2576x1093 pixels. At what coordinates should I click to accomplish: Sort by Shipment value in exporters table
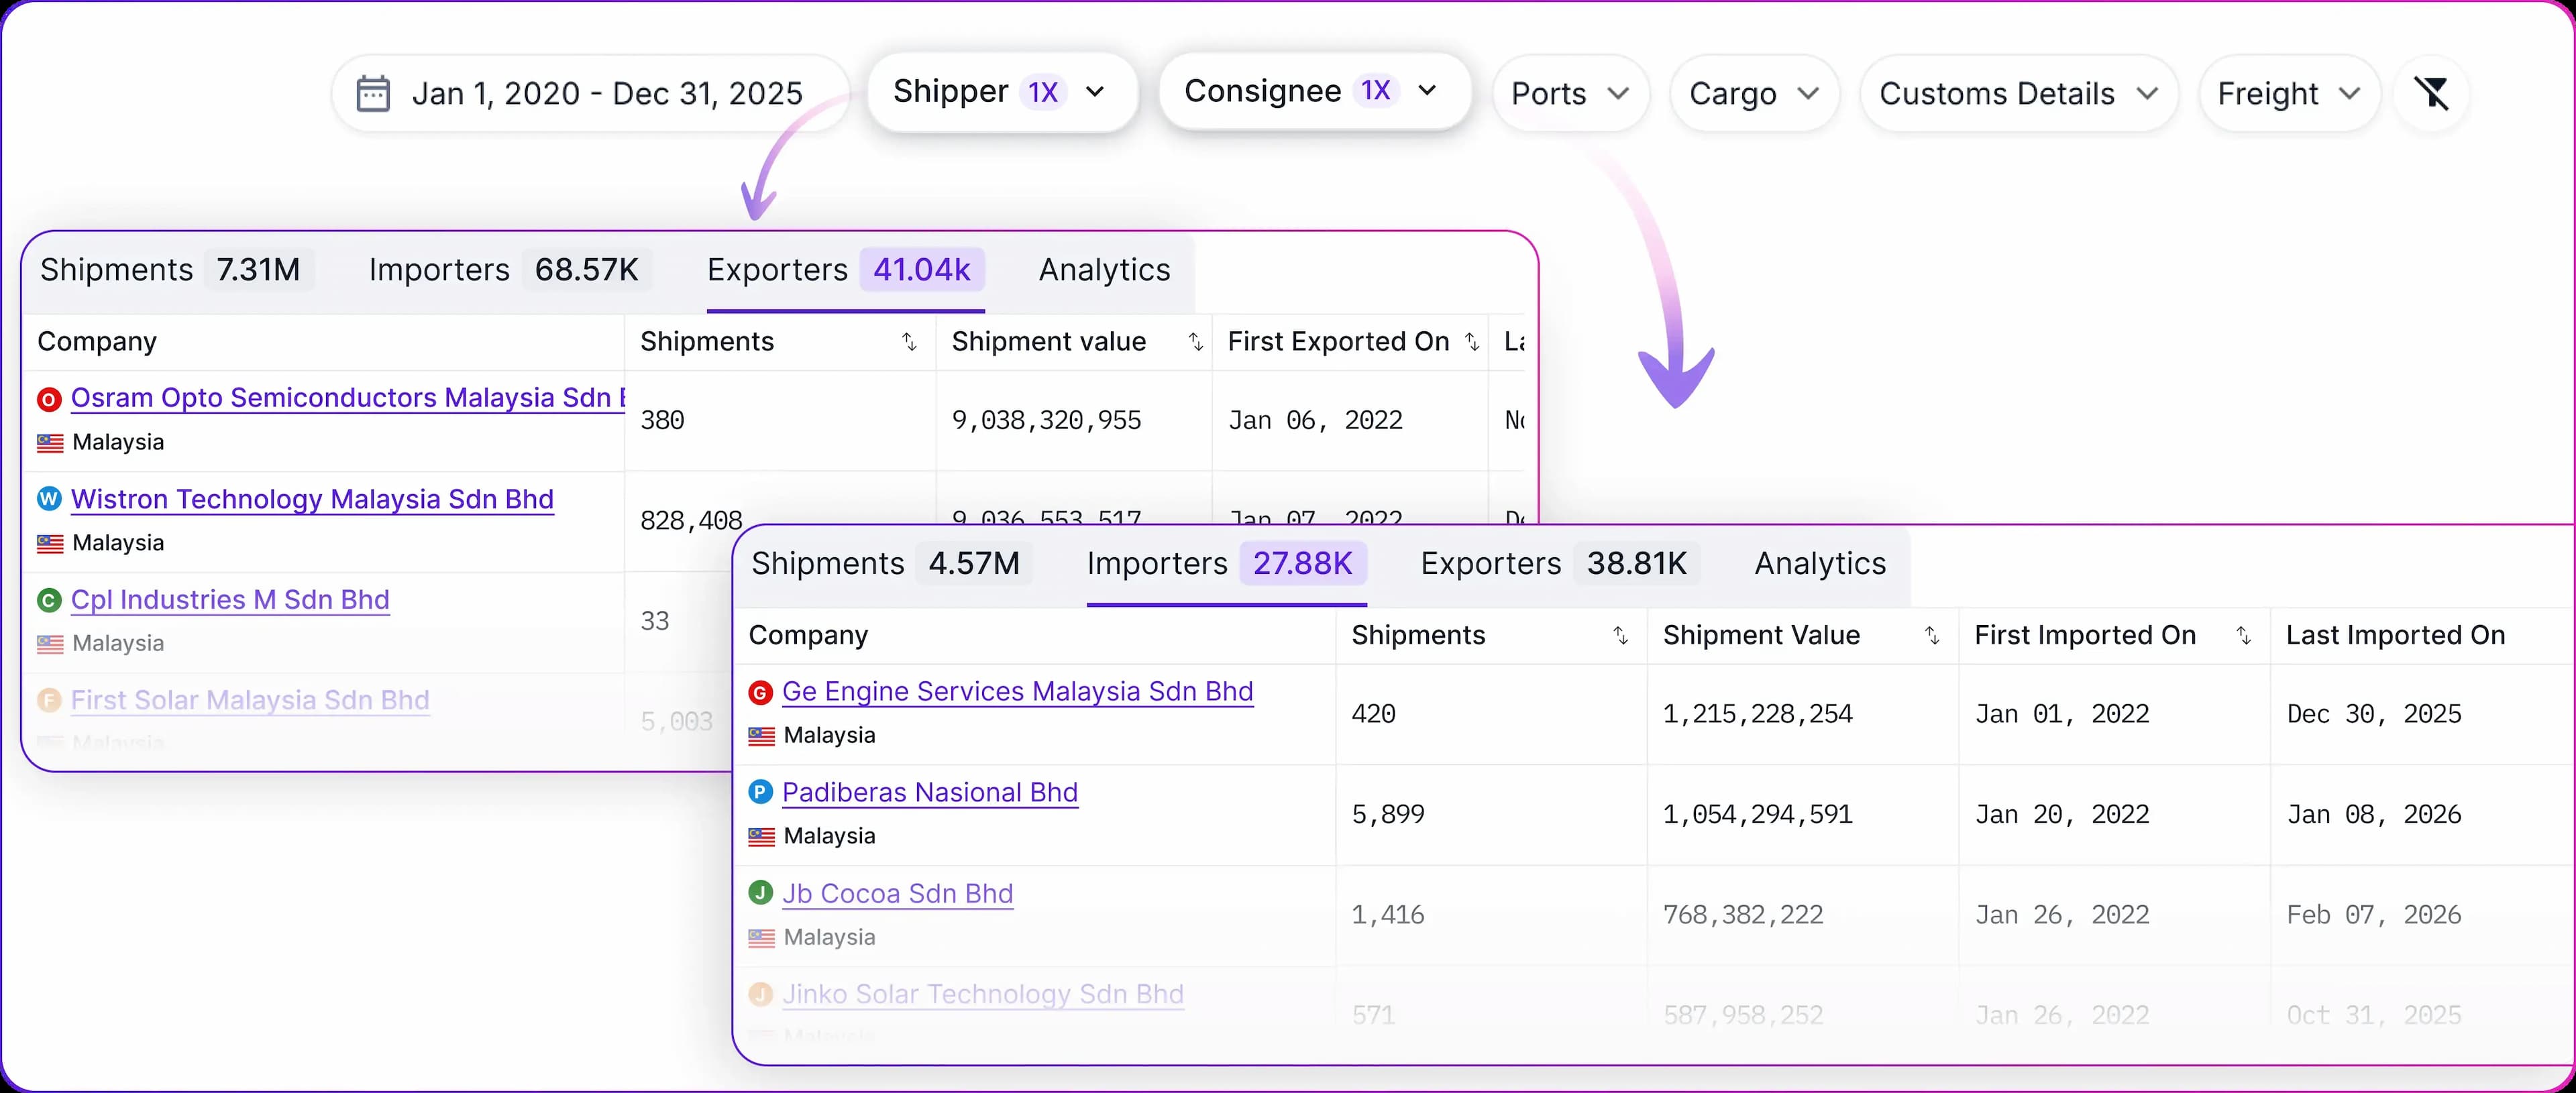[x=1195, y=342]
